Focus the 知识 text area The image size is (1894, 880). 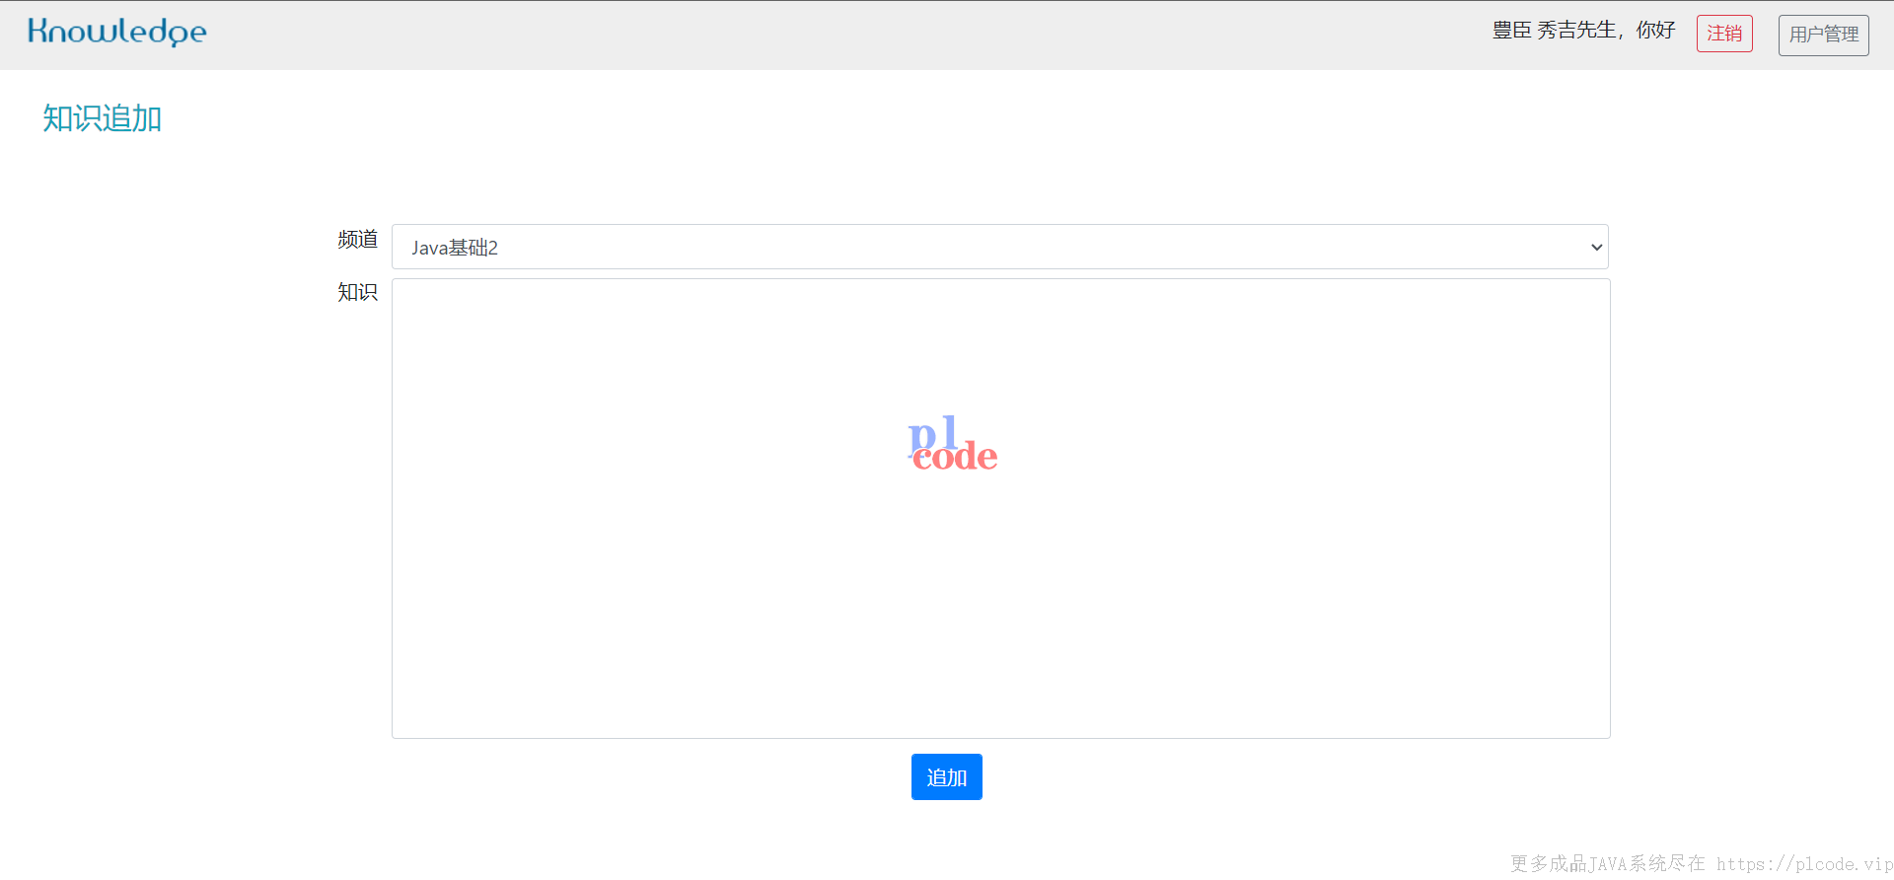[x=1001, y=508]
